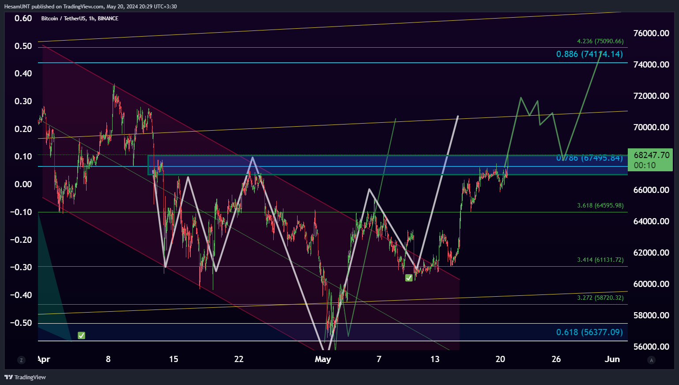Click the 15 date label on time axis

click(x=174, y=359)
